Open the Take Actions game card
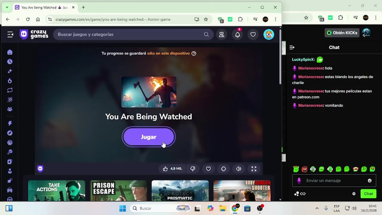Screen dimensions: 382x215 click(57, 191)
